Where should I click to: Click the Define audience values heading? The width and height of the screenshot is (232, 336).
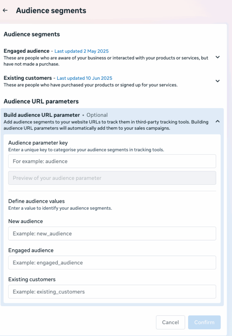[36, 201]
